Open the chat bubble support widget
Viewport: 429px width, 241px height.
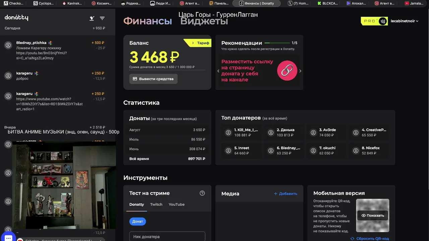pyautogui.click(x=8, y=238)
